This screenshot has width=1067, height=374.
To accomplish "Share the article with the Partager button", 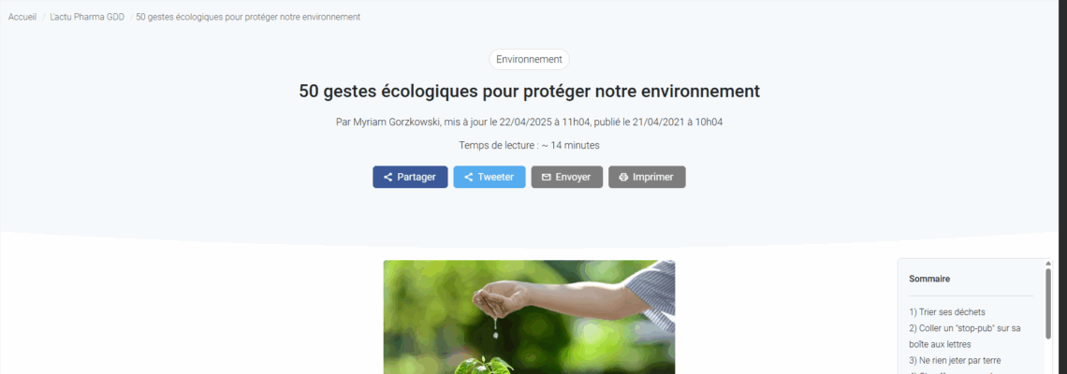I will coord(410,177).
